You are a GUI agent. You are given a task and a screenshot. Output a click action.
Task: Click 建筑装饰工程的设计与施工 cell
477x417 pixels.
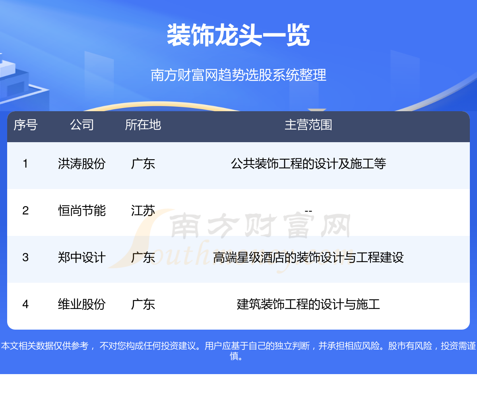[308, 304]
